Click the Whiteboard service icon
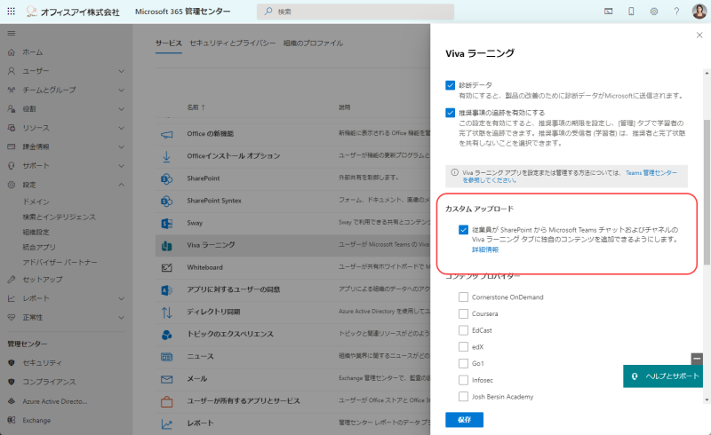Viewport: 711px width, 435px height. pos(166,267)
